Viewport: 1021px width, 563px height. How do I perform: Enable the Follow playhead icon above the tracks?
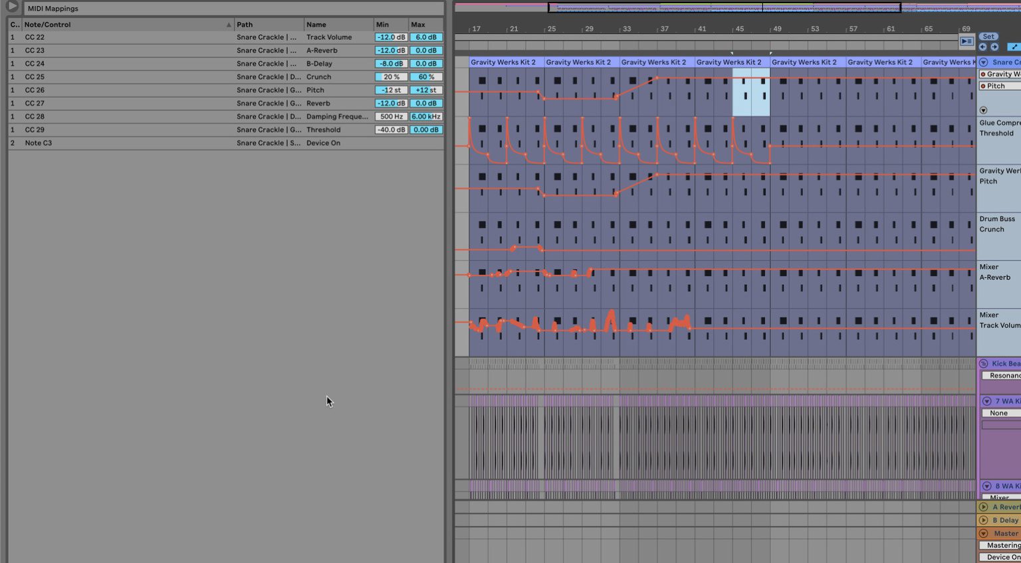coord(966,41)
